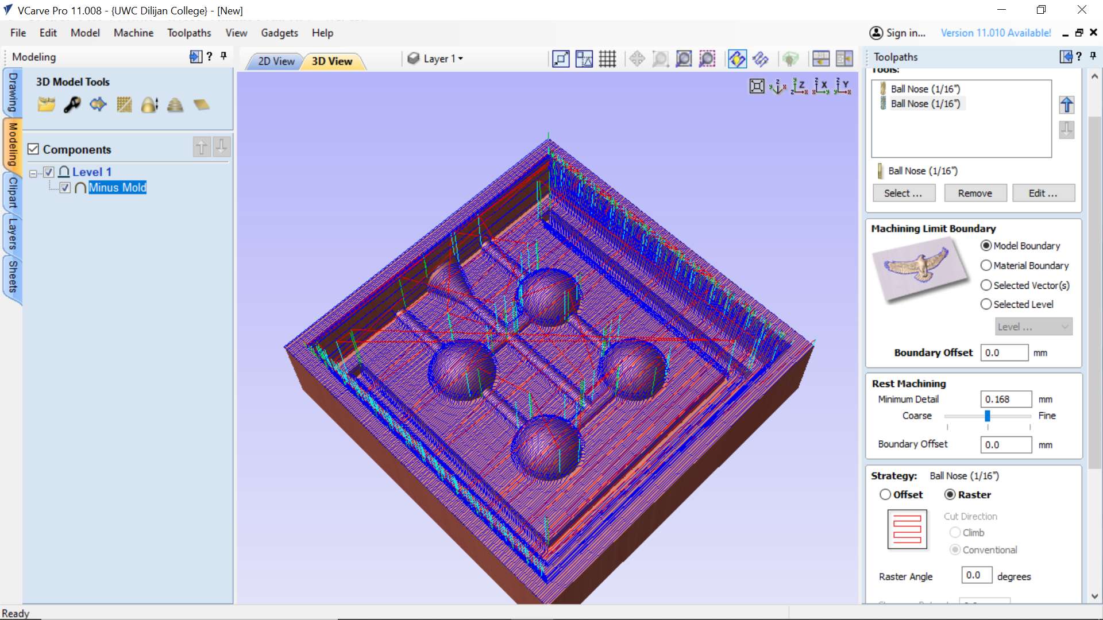Click the Coarse to Fine detail slider

[x=987, y=416]
